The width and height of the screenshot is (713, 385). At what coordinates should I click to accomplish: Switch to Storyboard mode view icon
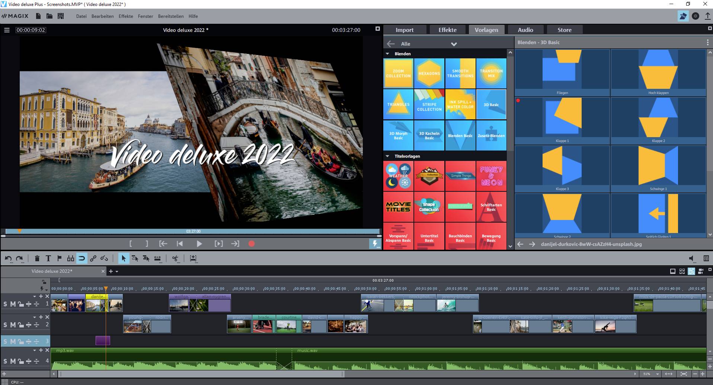point(673,271)
